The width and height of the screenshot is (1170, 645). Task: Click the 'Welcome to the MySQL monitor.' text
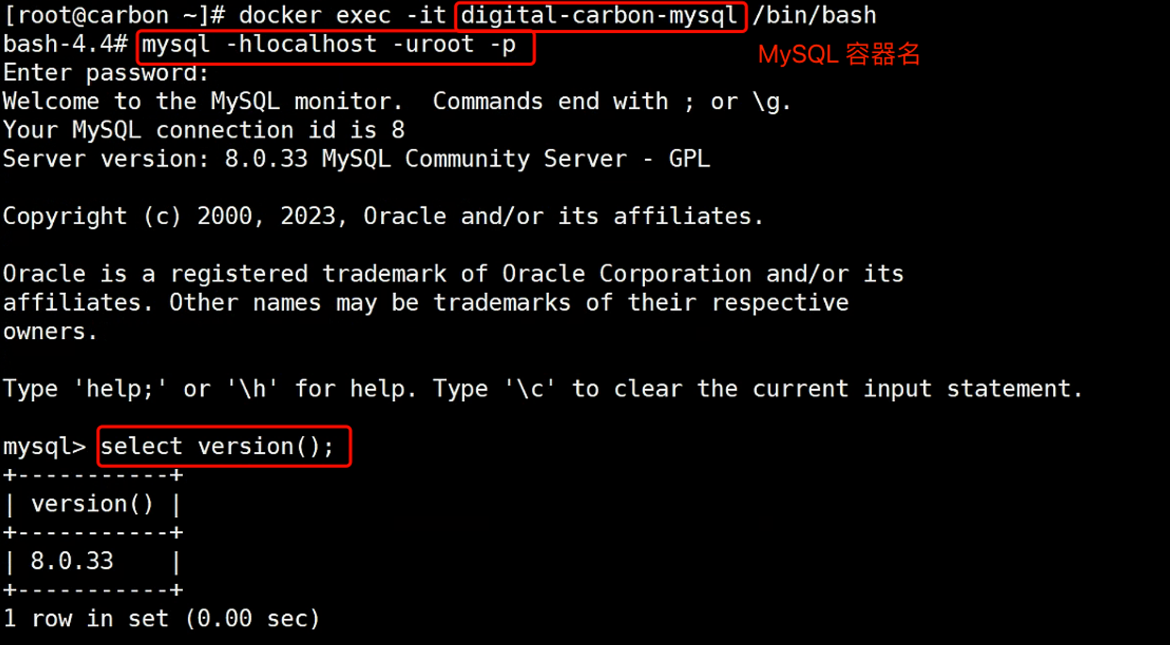tap(203, 102)
